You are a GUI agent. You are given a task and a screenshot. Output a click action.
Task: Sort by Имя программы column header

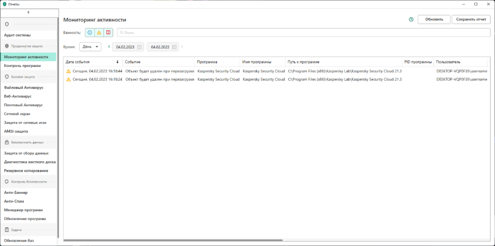pyautogui.click(x=263, y=62)
